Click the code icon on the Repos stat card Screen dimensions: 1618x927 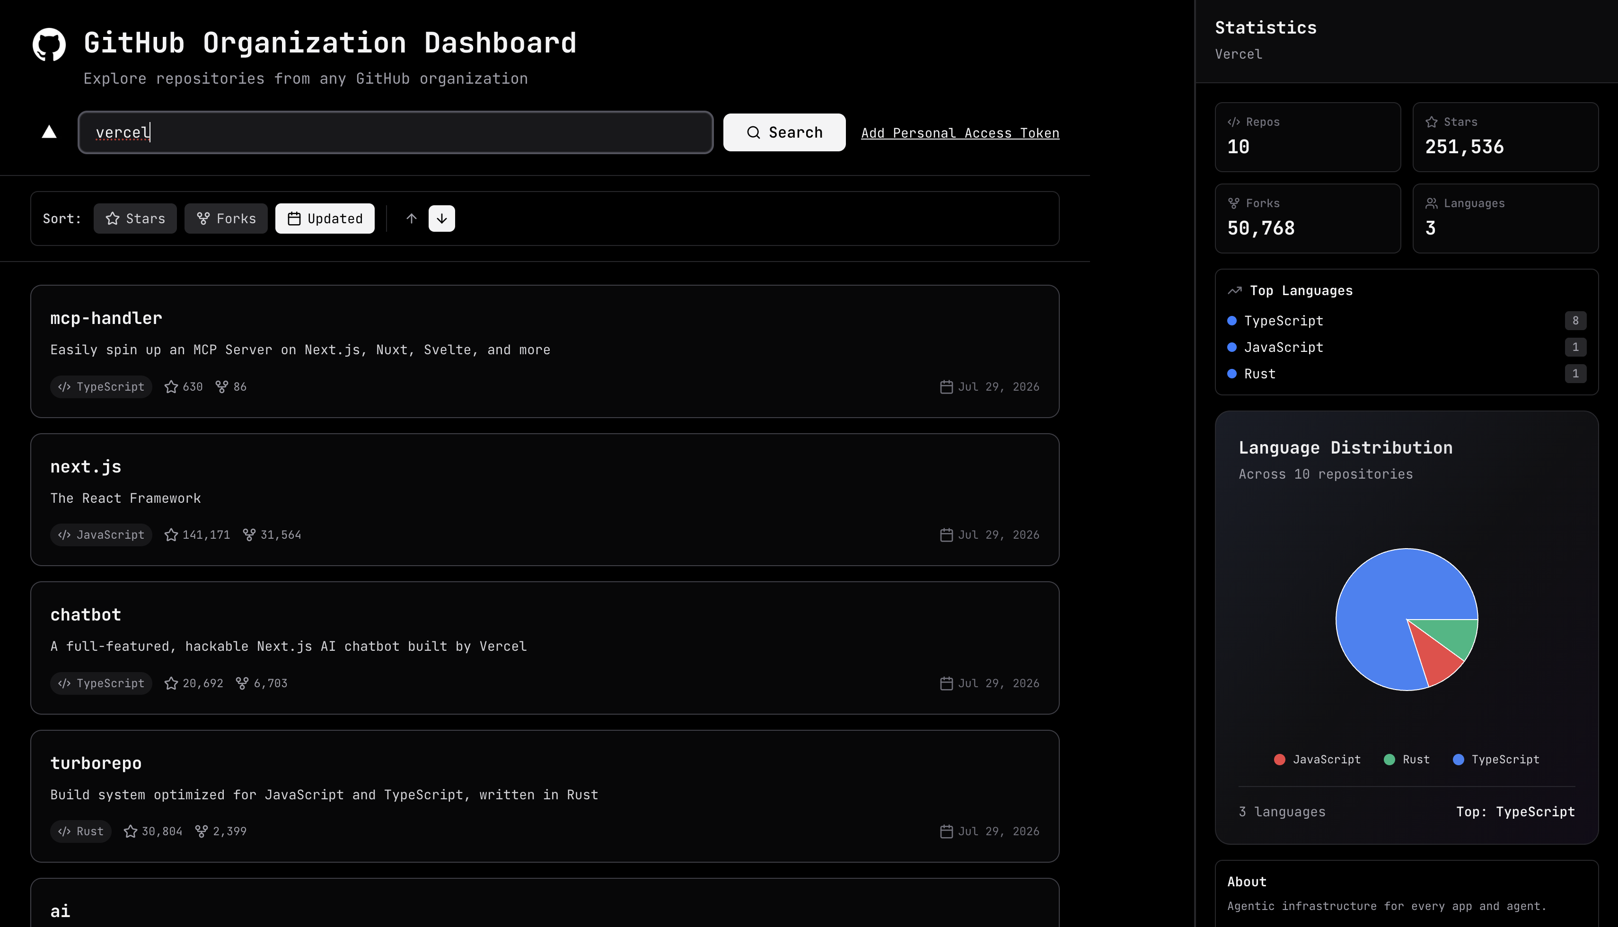(1233, 122)
